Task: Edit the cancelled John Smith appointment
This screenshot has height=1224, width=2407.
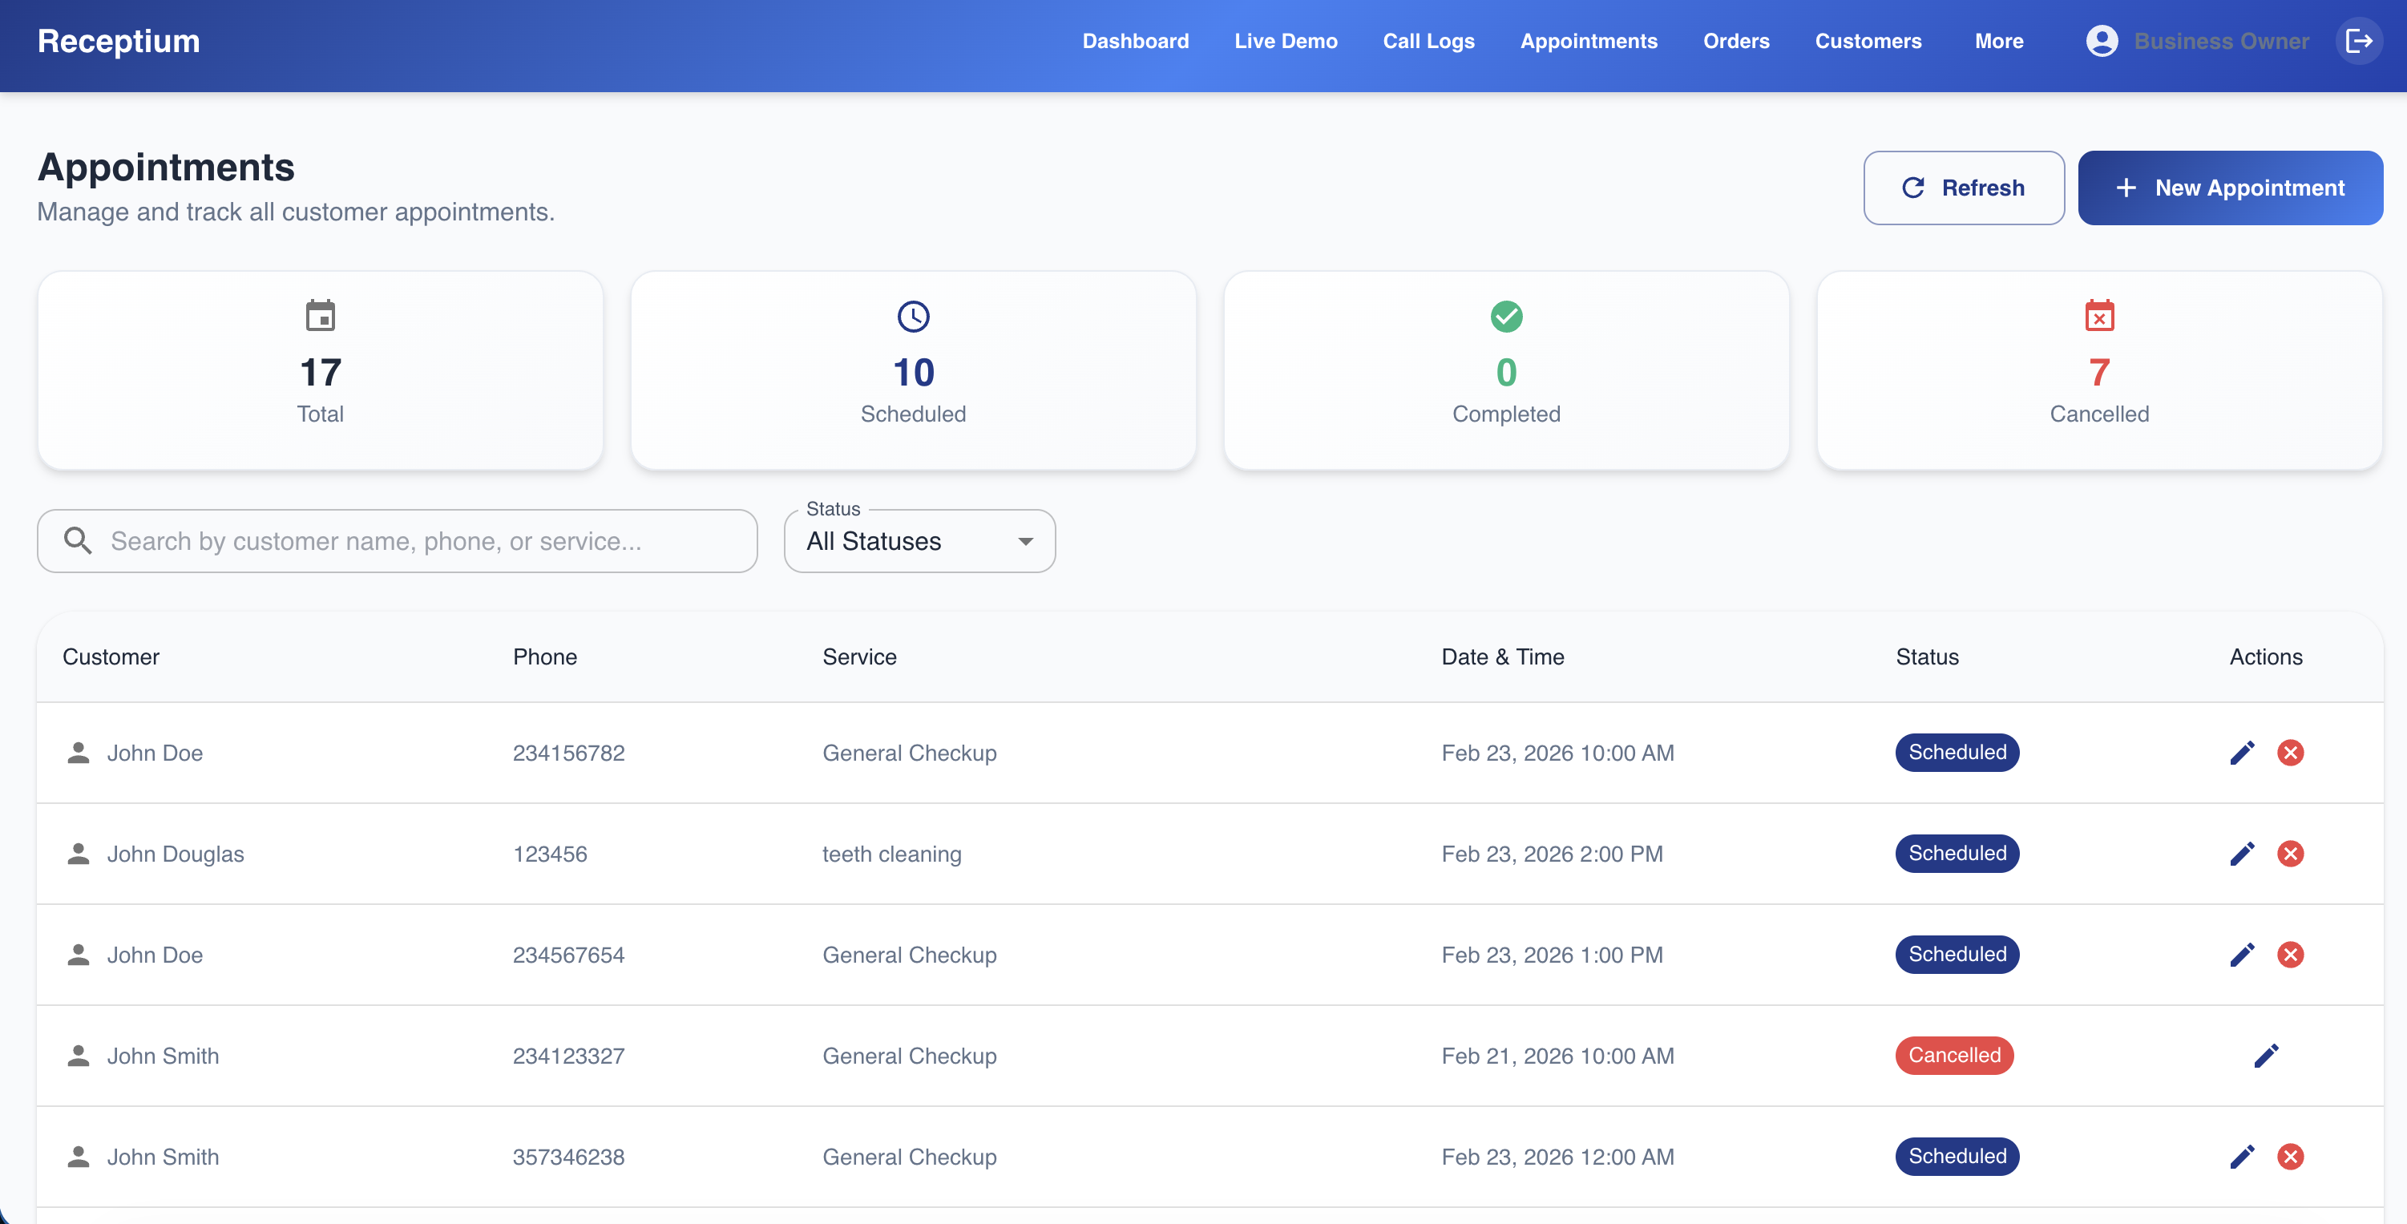Action: point(2266,1056)
